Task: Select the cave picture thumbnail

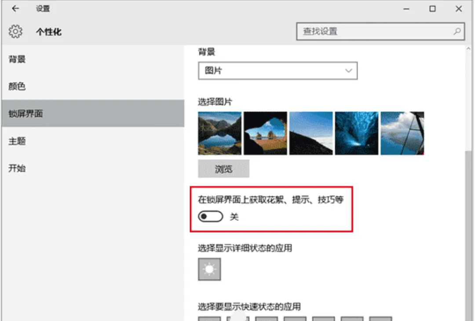Action: pyautogui.click(x=265, y=133)
